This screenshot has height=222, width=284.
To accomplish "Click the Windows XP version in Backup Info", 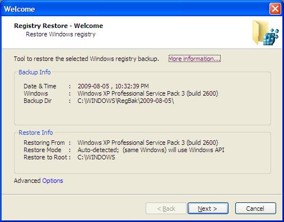I will [x=148, y=93].
